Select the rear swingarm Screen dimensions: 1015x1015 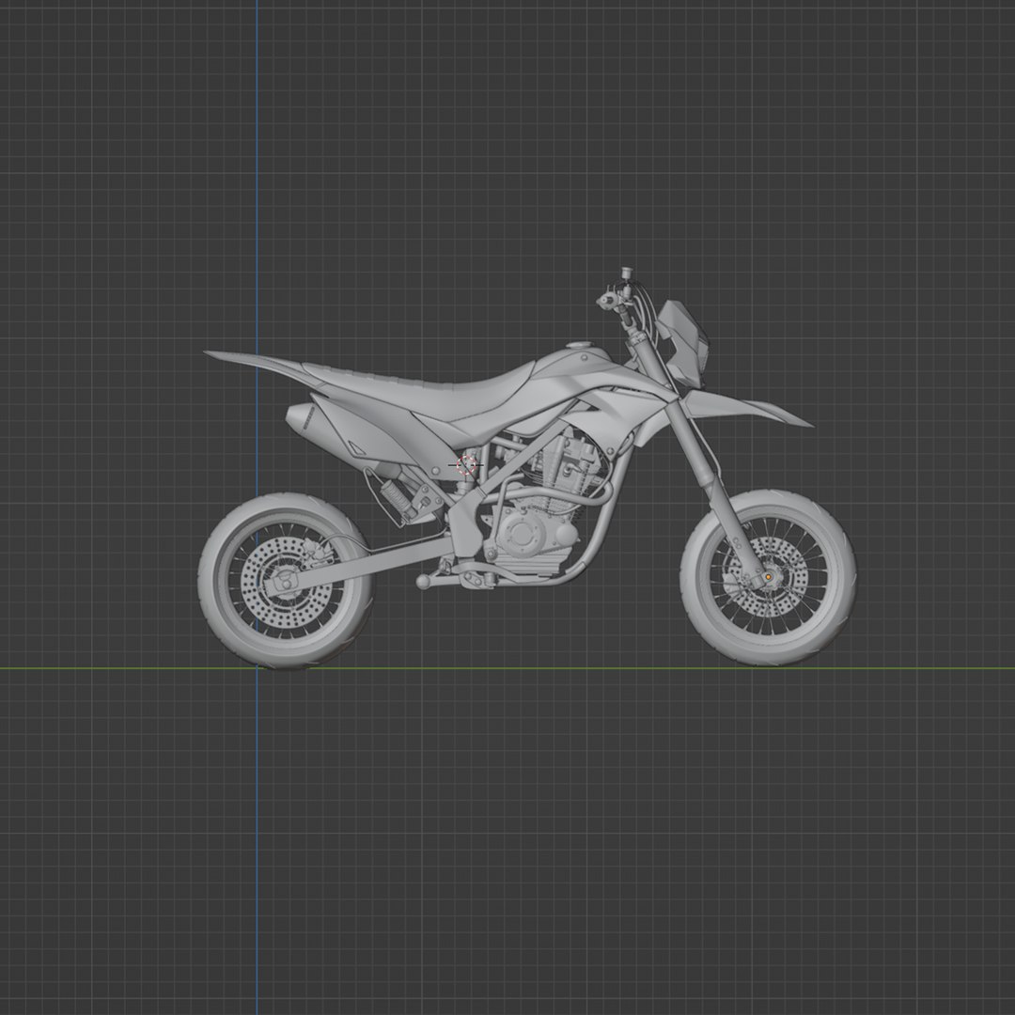(363, 565)
